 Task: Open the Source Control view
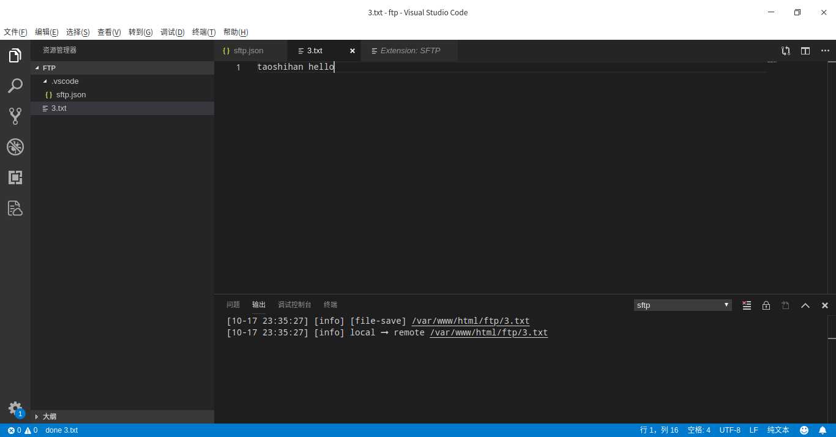[15, 116]
